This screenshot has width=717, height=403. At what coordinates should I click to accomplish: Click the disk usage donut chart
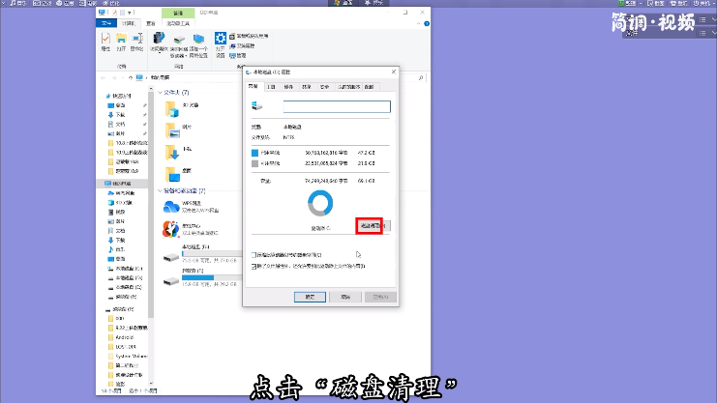pyautogui.click(x=319, y=203)
